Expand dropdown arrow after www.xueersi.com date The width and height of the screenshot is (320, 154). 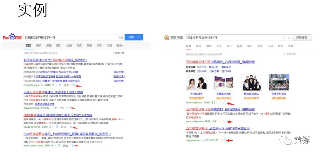[x=55, y=146]
